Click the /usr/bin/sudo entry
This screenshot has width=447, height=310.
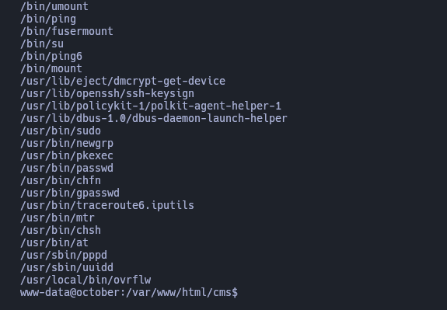(61, 131)
